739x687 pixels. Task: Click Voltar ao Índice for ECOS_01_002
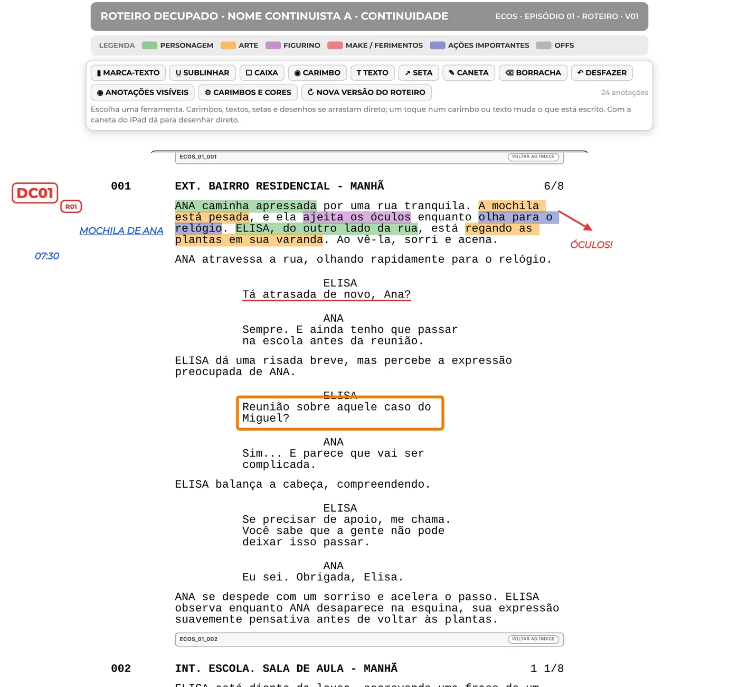click(533, 639)
